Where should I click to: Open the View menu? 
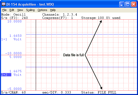(20, 10)
